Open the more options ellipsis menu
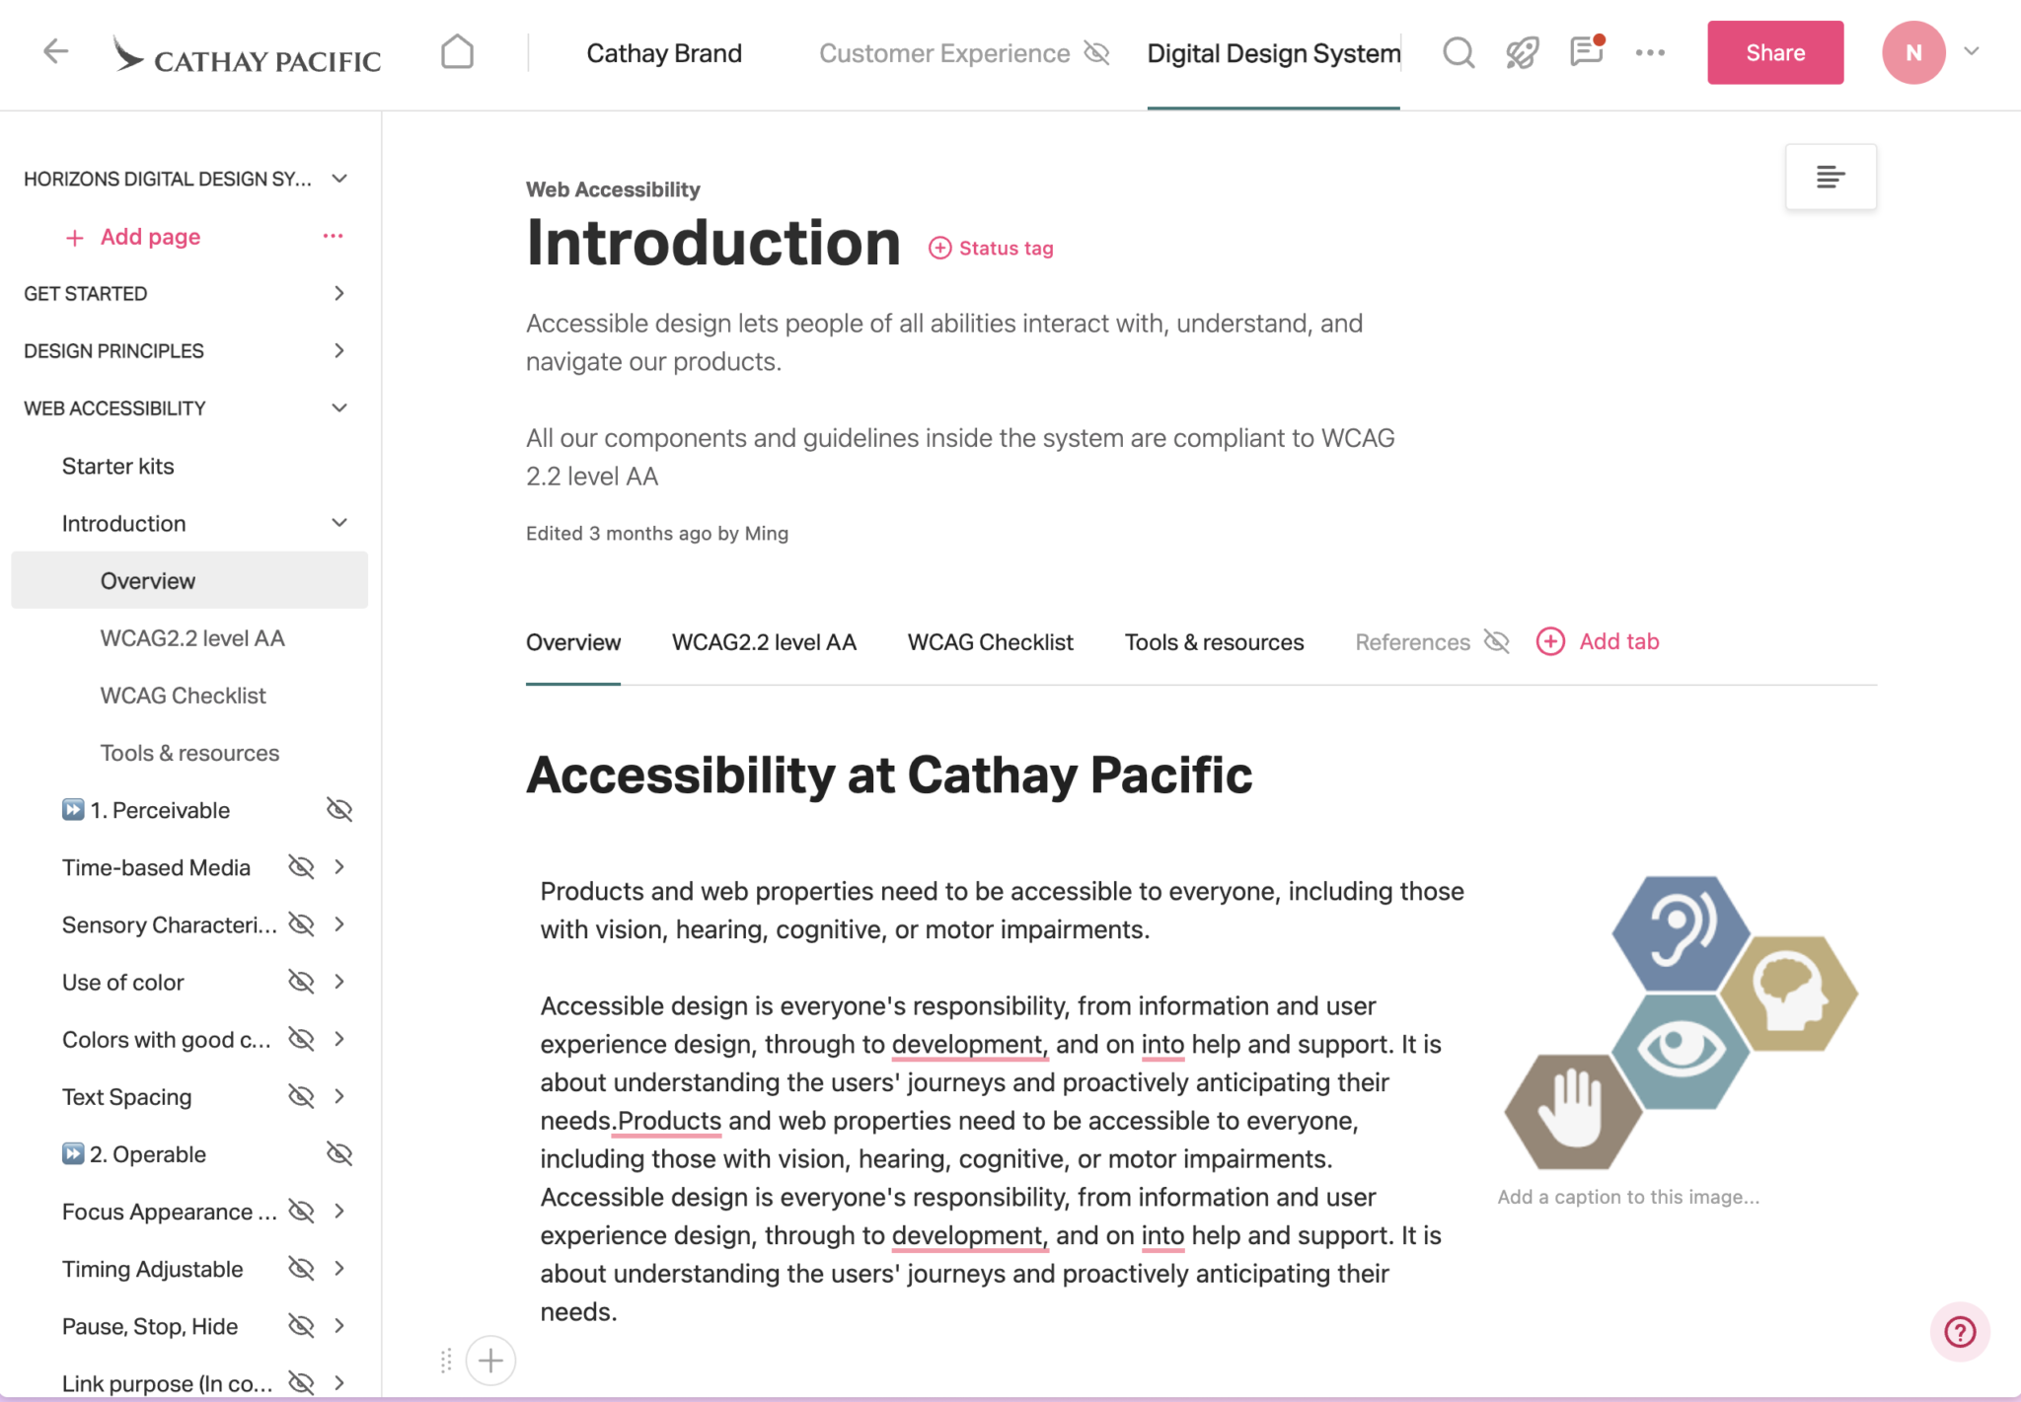This screenshot has height=1402, width=2021. point(1650,53)
